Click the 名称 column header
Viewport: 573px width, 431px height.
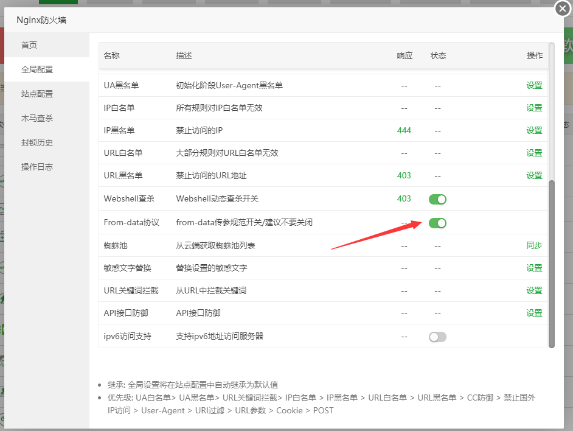pos(111,55)
